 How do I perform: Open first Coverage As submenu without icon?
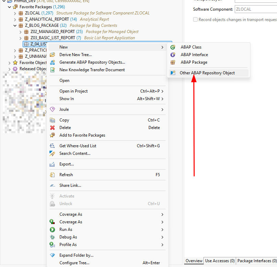point(108,214)
